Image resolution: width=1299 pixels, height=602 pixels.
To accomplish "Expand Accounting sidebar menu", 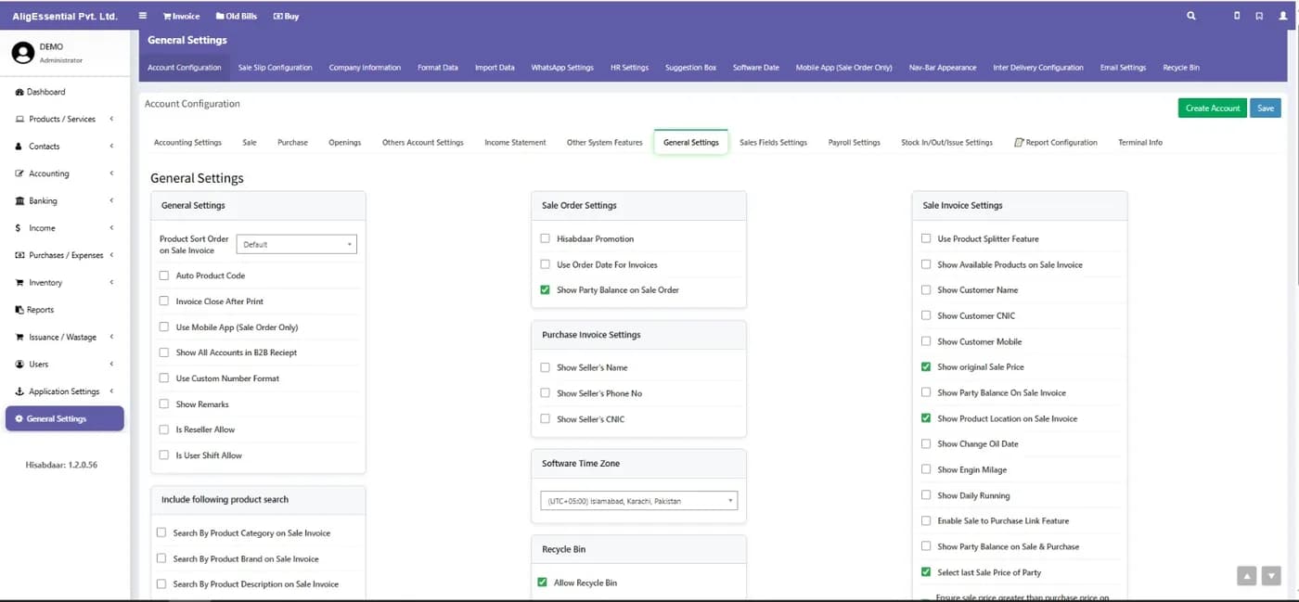I will (65, 173).
